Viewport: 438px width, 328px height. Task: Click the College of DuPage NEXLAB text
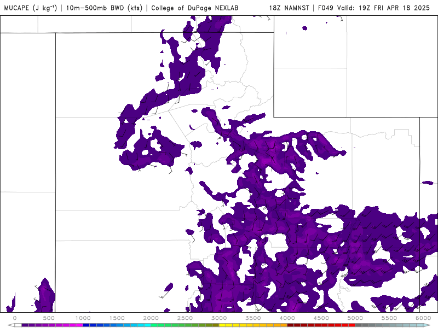click(x=195, y=8)
